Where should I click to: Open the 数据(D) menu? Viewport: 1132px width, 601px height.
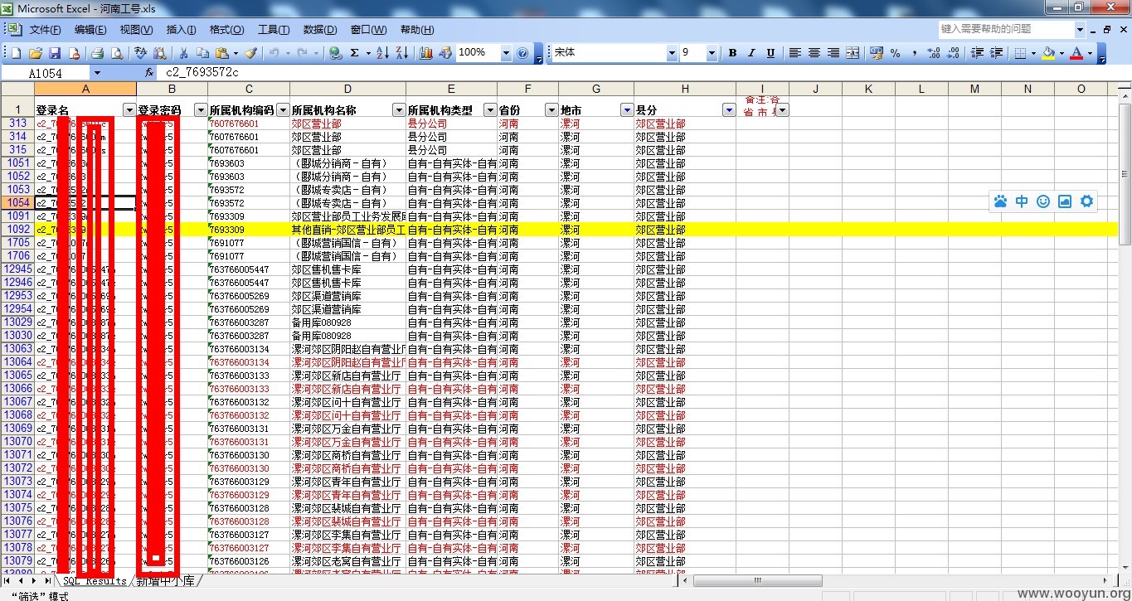(320, 30)
